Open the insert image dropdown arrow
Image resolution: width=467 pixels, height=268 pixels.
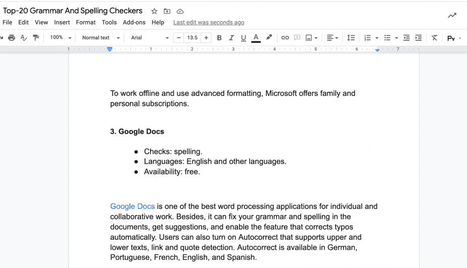[316, 38]
